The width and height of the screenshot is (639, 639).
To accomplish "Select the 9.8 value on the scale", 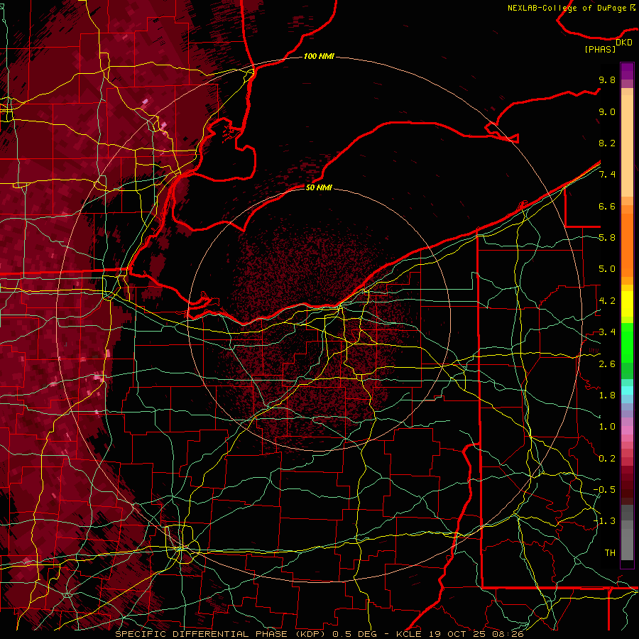I will [607, 80].
